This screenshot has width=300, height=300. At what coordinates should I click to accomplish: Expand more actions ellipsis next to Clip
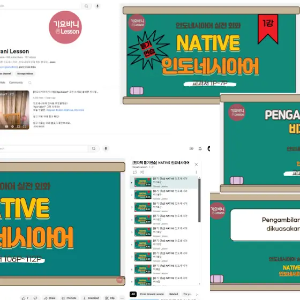(122, 298)
